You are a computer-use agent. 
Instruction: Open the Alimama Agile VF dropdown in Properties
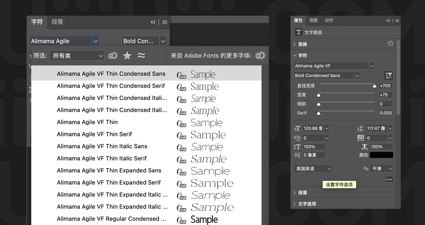click(x=372, y=66)
